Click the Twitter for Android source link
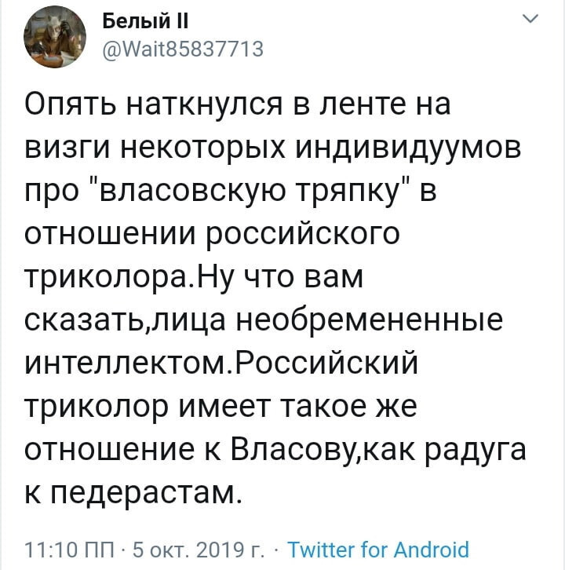 coord(378,549)
